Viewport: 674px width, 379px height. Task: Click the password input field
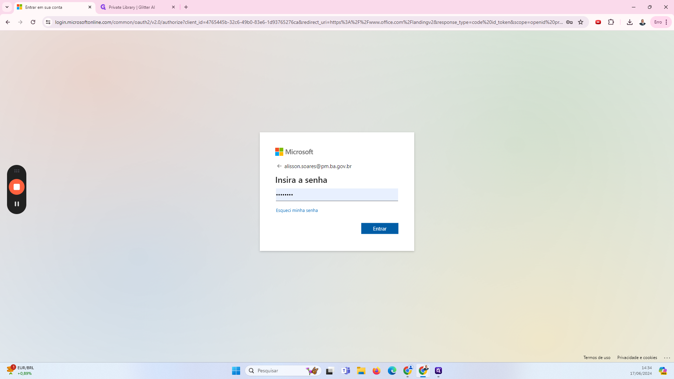point(337,195)
